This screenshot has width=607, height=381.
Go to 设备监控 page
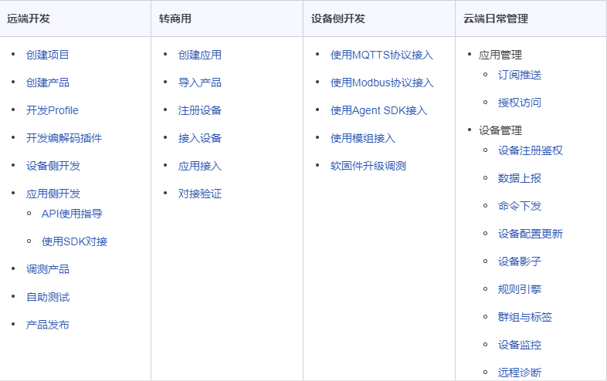point(520,345)
